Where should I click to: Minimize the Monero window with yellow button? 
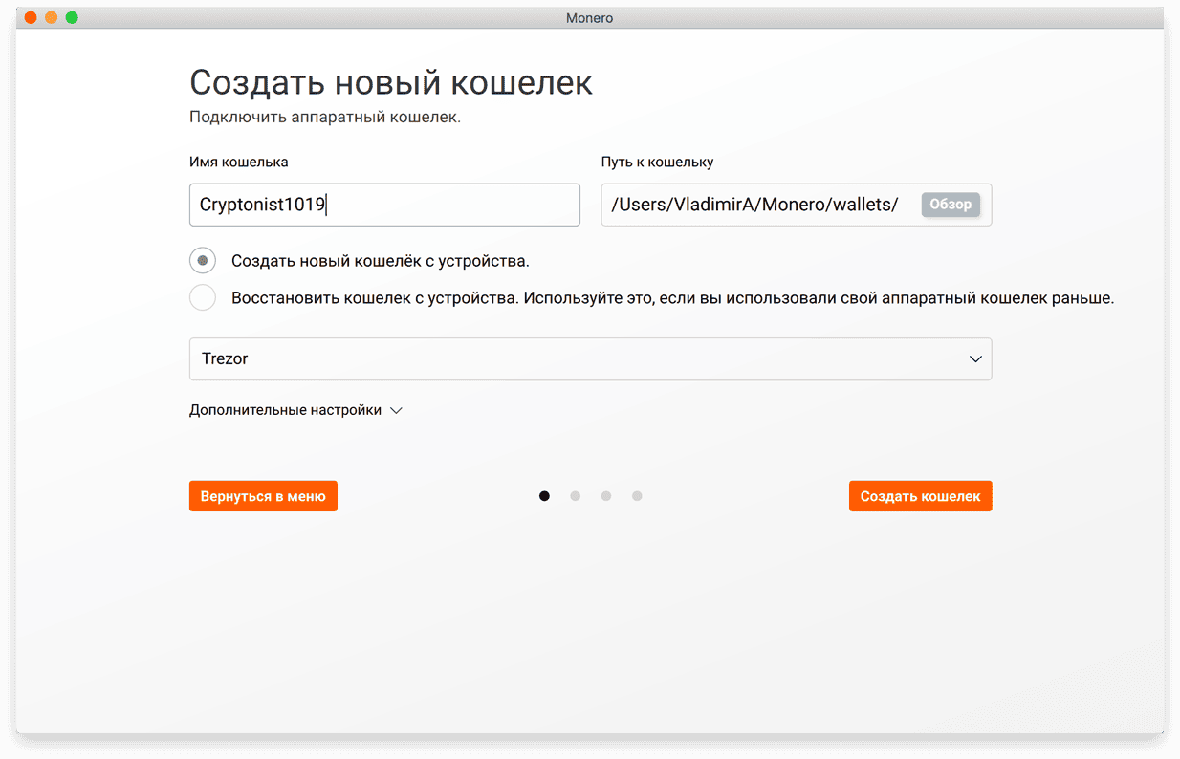tap(51, 17)
